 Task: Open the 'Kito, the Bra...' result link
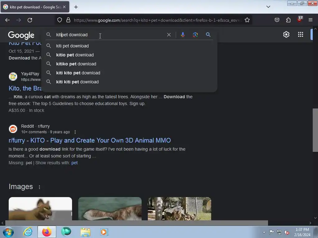(25, 88)
